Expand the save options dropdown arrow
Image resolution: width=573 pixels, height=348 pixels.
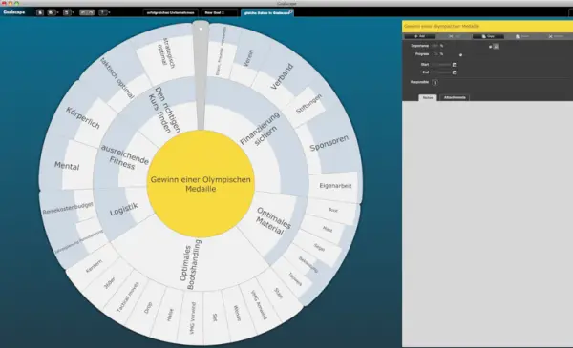[74, 12]
